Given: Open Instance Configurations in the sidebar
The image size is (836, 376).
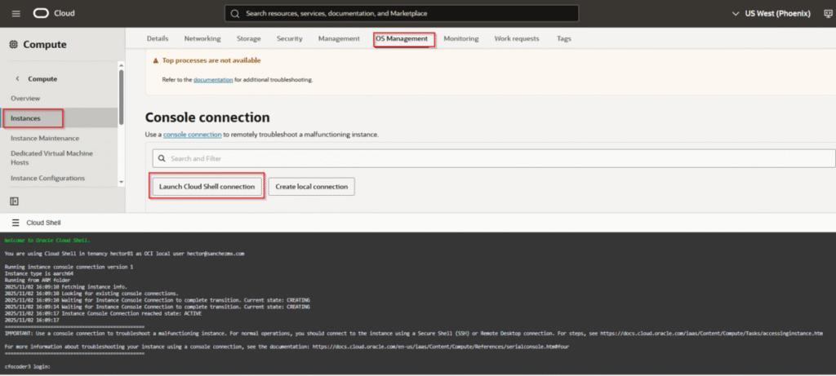Looking at the screenshot, I should [x=47, y=178].
